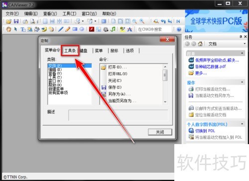Image resolution: width=249 pixels, height=181 pixels.
Task: Open the 帮助(H) menu
Action: coord(109,13)
